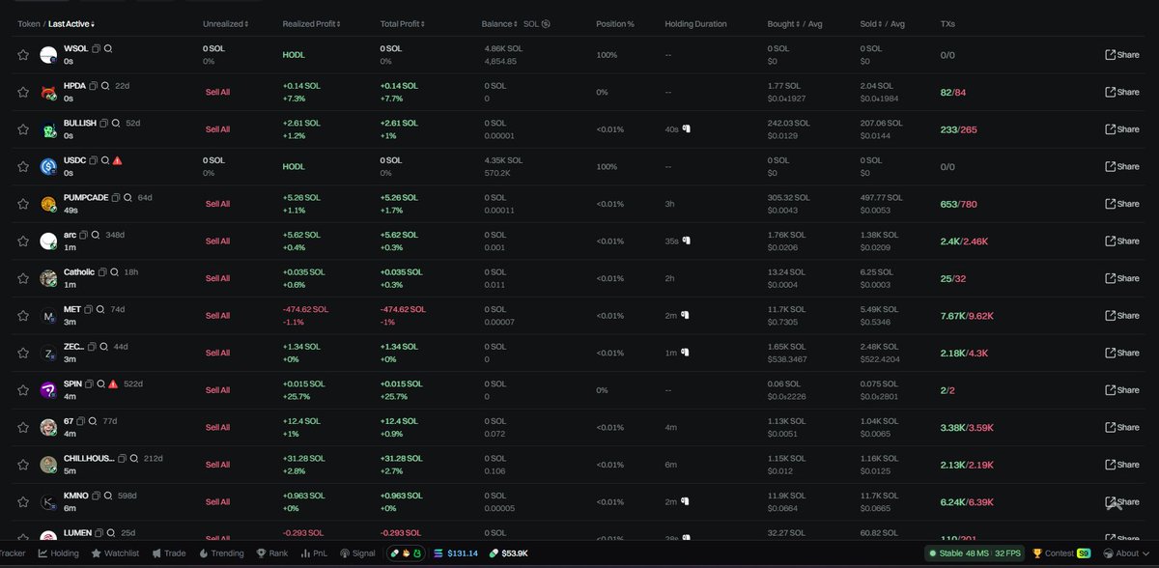Switch to the Watchlist tab
This screenshot has width=1159, height=568.
coord(116,554)
